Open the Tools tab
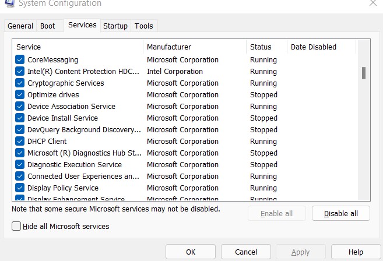This screenshot has height=261, width=383. pyautogui.click(x=143, y=26)
